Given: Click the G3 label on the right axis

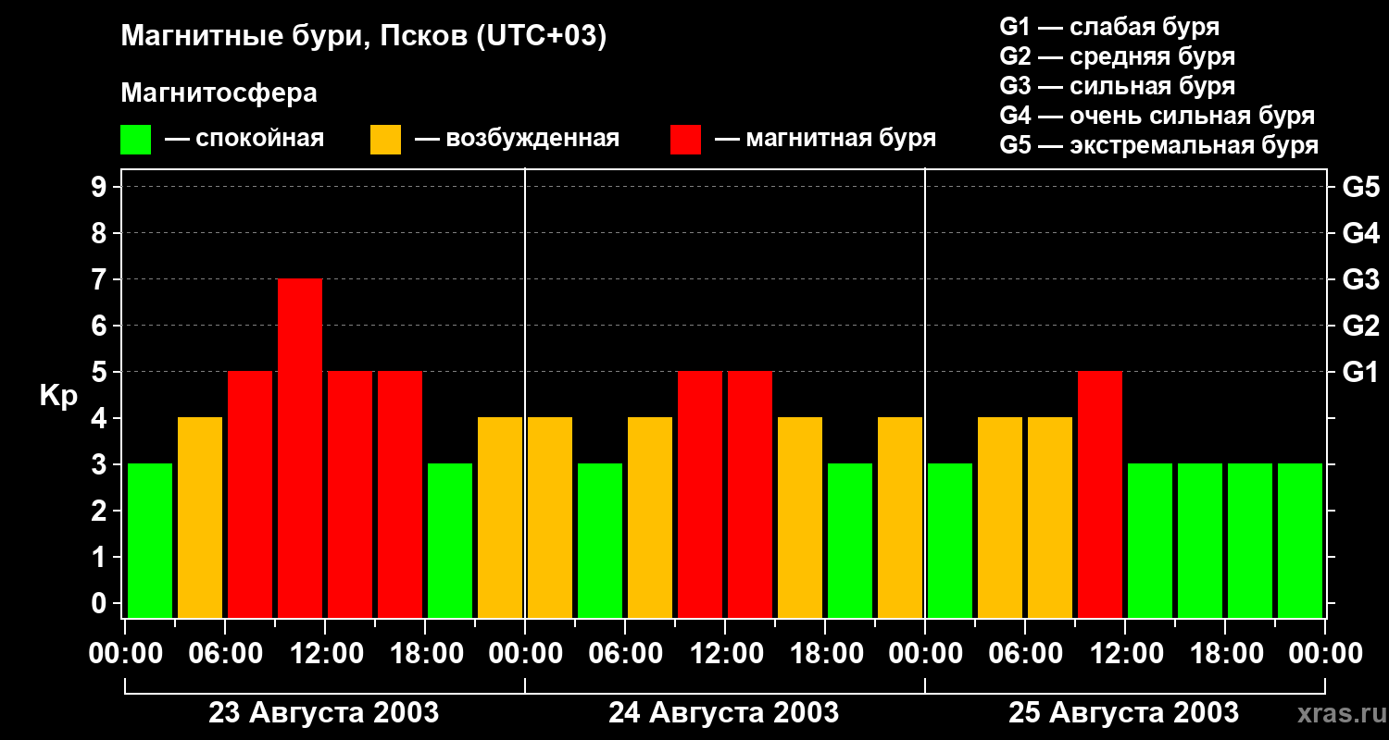Looking at the screenshot, I should pyautogui.click(x=1360, y=280).
